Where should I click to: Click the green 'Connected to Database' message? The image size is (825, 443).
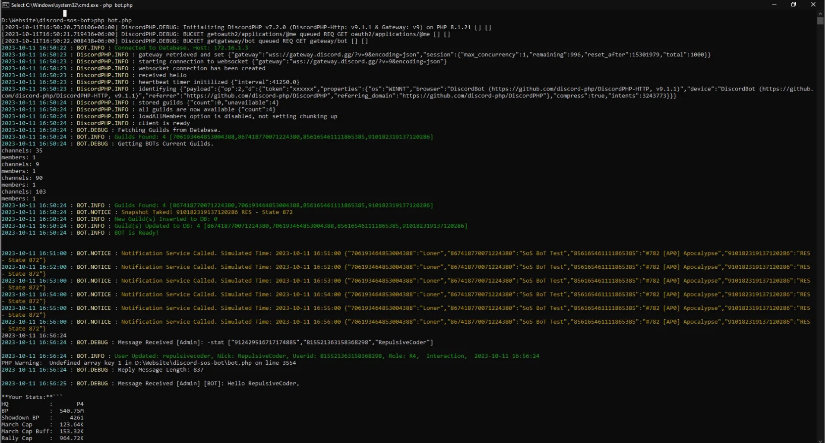[x=181, y=48]
